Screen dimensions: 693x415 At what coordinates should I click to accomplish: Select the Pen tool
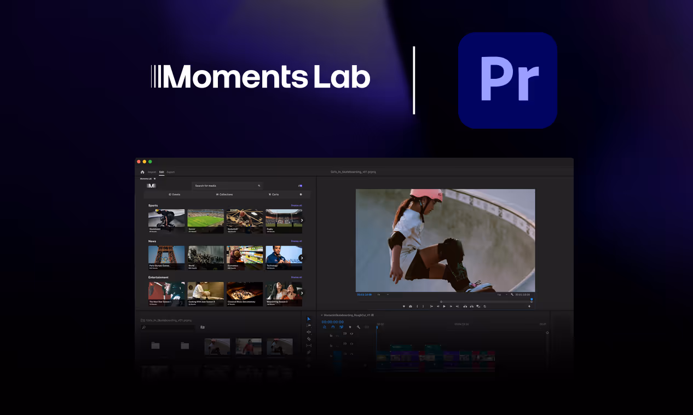click(x=309, y=352)
